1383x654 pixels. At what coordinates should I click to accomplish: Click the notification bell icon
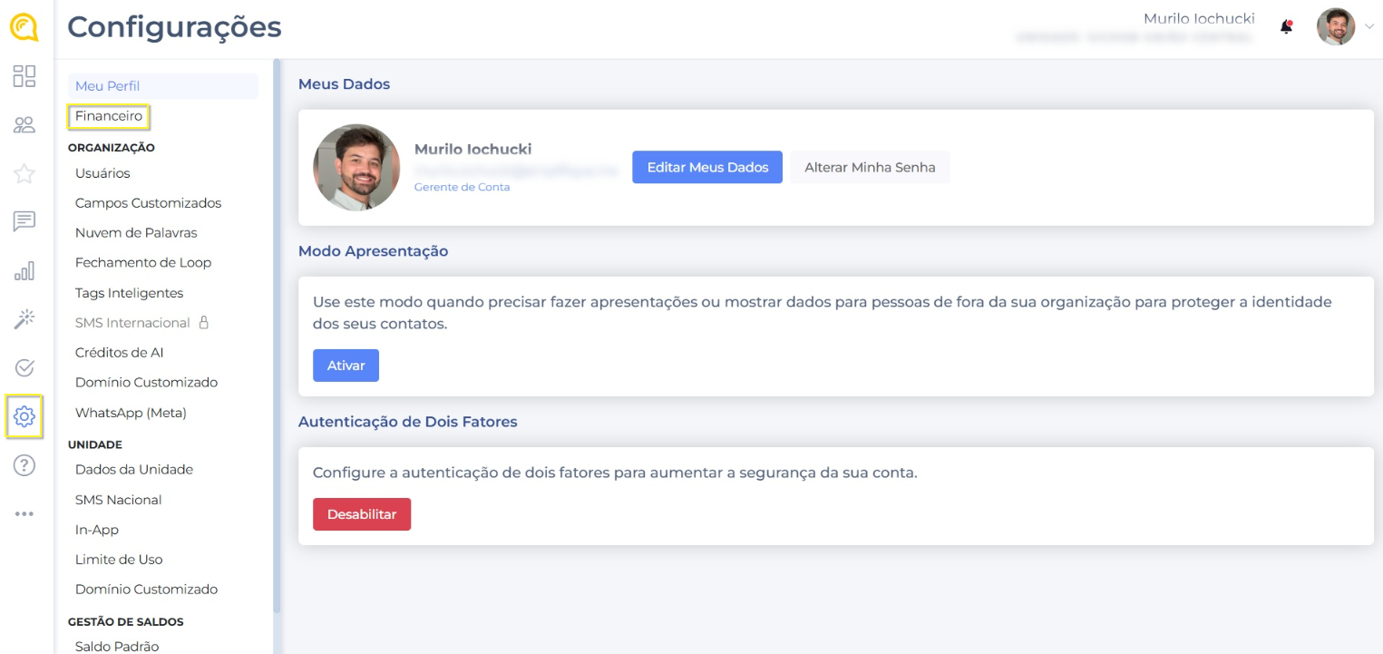(x=1286, y=27)
